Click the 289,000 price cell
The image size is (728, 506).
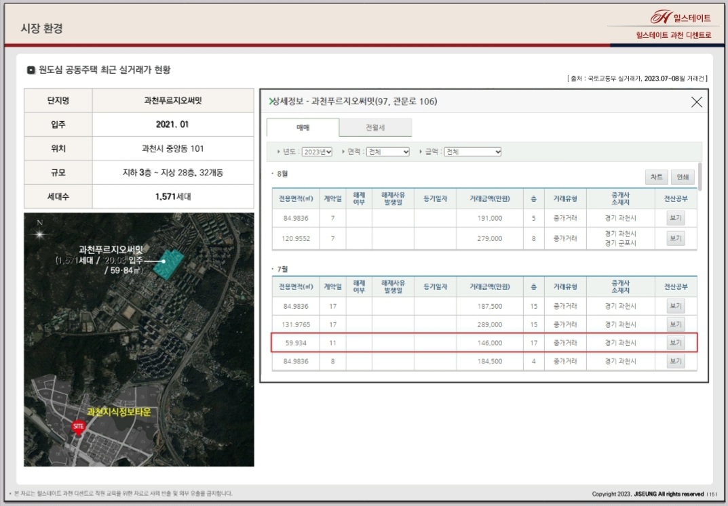(489, 324)
